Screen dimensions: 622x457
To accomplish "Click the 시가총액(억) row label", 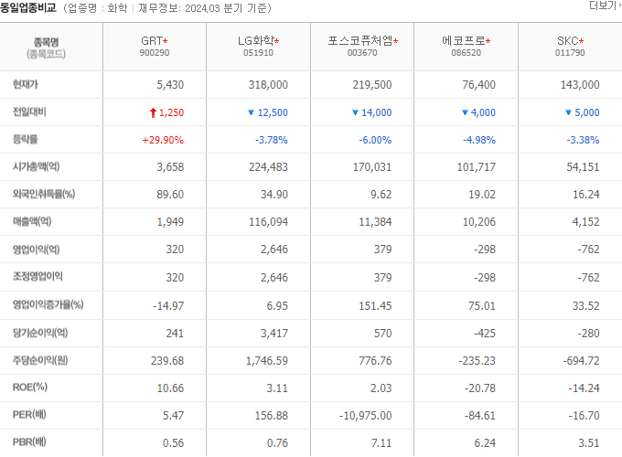I will point(36,166).
